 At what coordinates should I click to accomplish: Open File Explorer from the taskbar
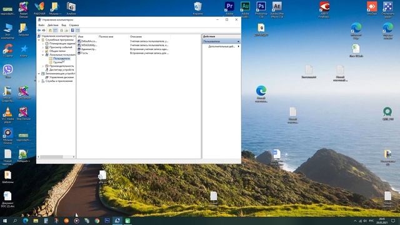(x=36, y=221)
